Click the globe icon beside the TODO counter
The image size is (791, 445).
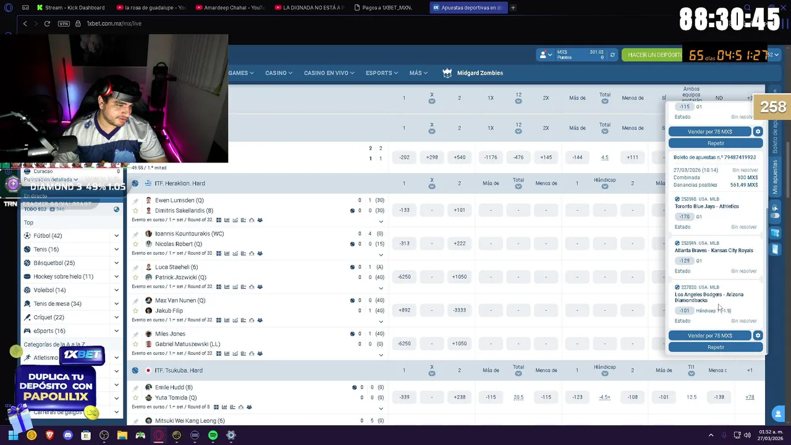[116, 210]
